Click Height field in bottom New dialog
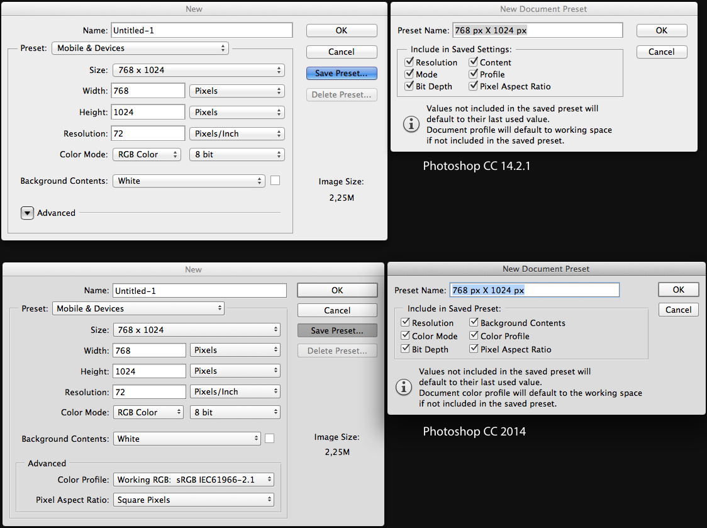Viewport: 707px width, 528px height. (x=149, y=371)
